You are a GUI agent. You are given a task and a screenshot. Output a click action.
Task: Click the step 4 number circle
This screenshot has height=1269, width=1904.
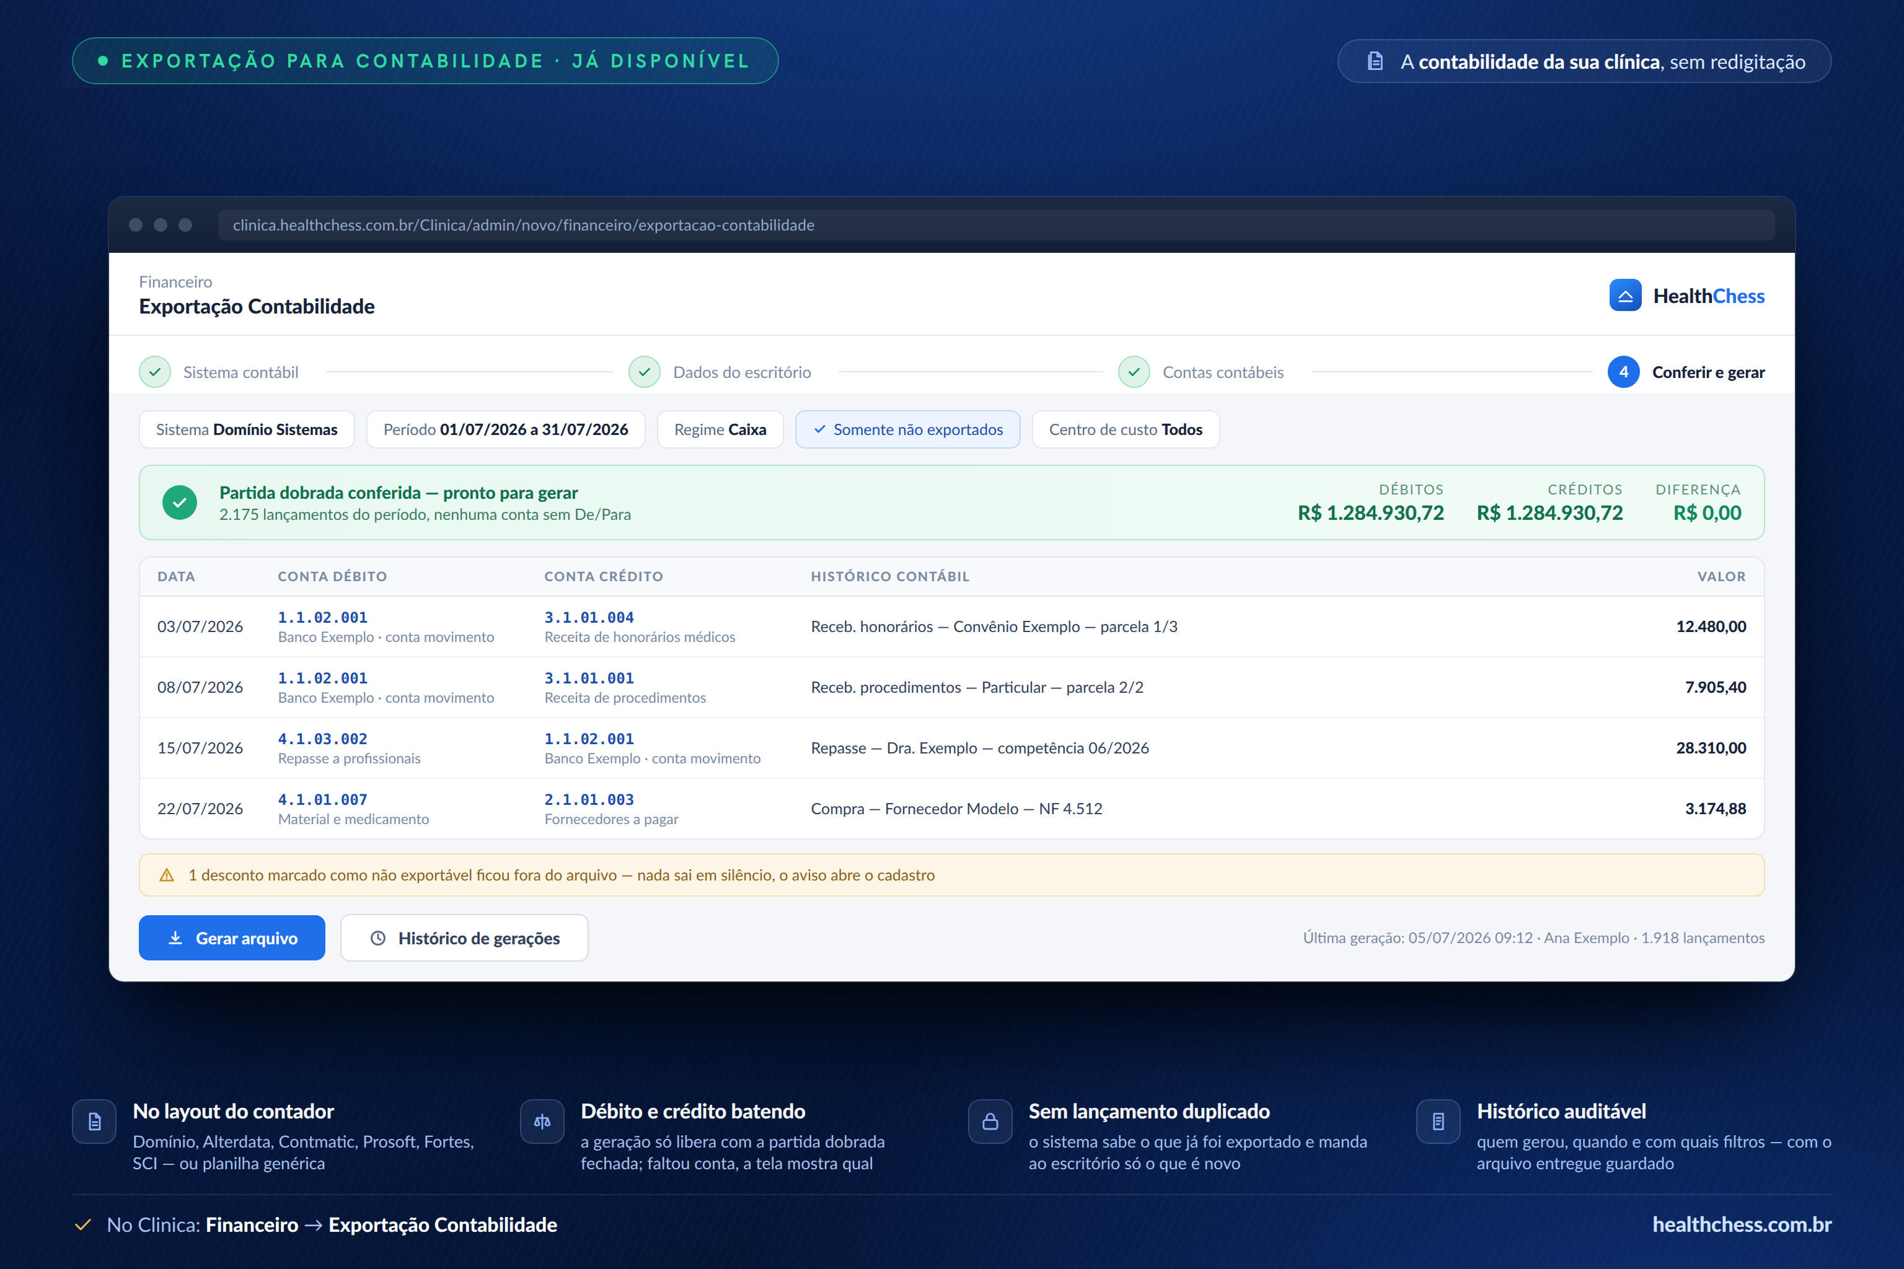tap(1623, 372)
